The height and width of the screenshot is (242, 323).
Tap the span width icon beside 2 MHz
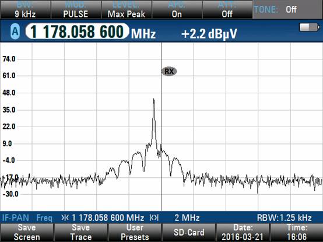[154, 218]
